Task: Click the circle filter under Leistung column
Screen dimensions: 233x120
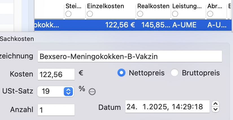Action: pos(175,14)
